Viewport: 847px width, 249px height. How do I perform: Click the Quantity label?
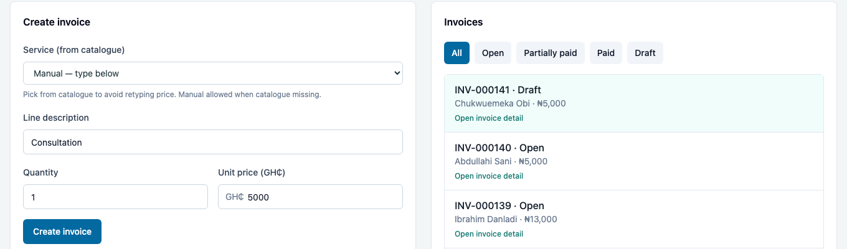[40, 172]
